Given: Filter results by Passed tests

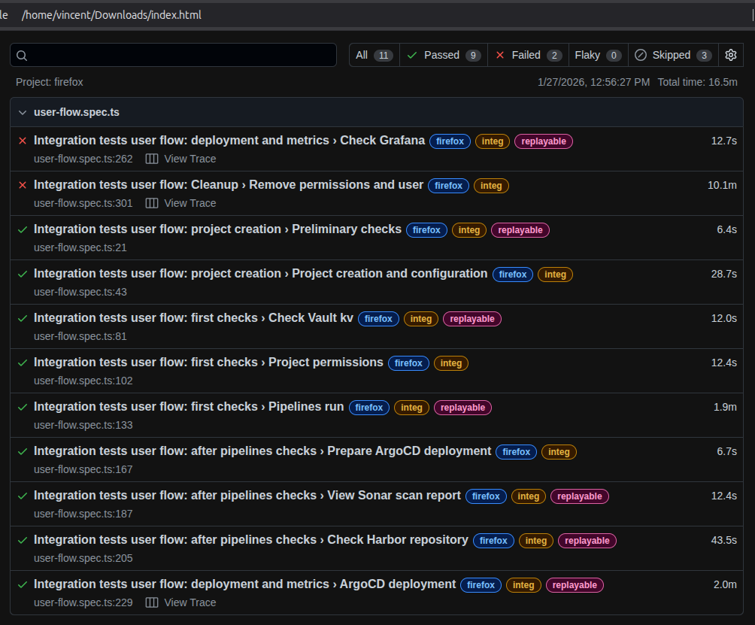Looking at the screenshot, I should coord(444,55).
